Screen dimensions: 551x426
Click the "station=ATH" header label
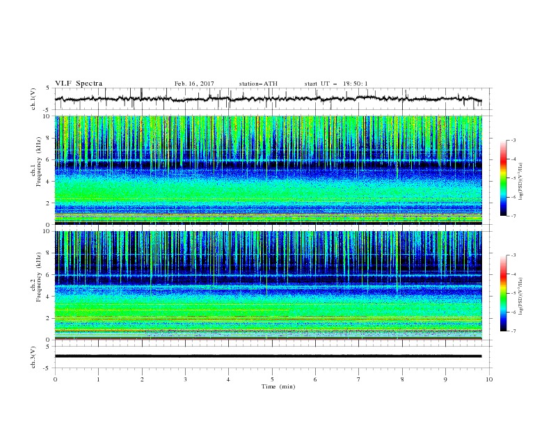(258, 84)
